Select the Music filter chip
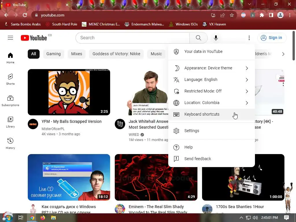The width and height of the screenshot is (296, 222). 156,54
